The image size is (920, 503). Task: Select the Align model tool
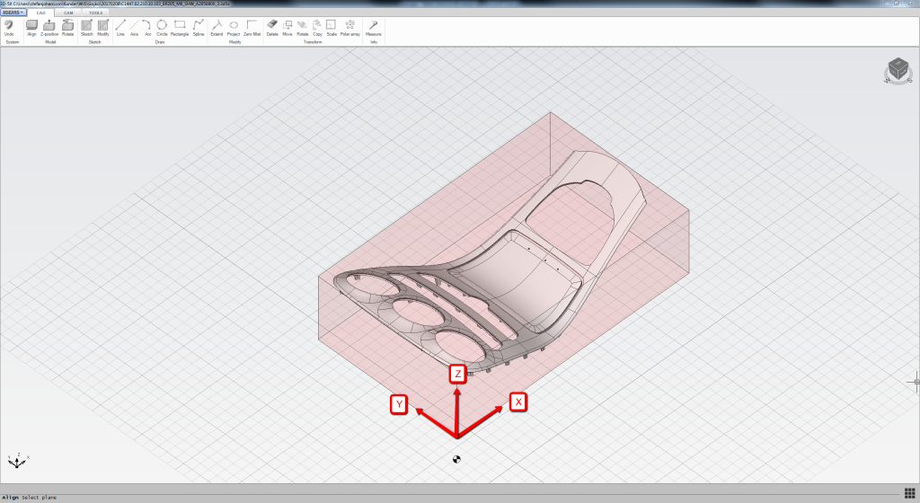31,28
